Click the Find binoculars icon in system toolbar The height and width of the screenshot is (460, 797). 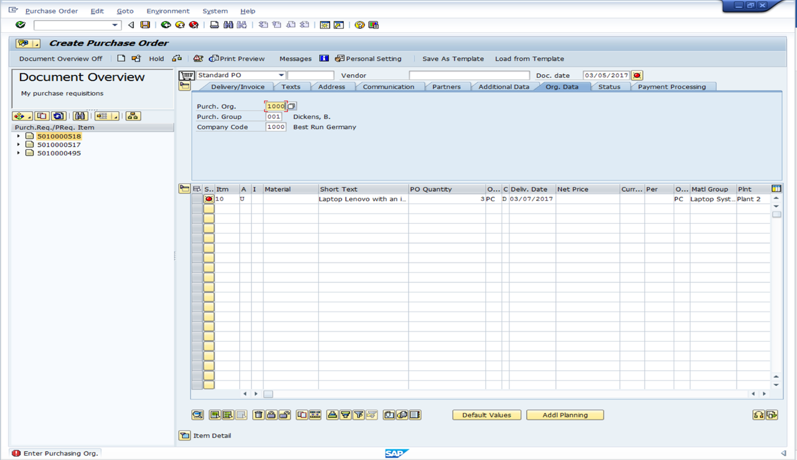click(228, 25)
